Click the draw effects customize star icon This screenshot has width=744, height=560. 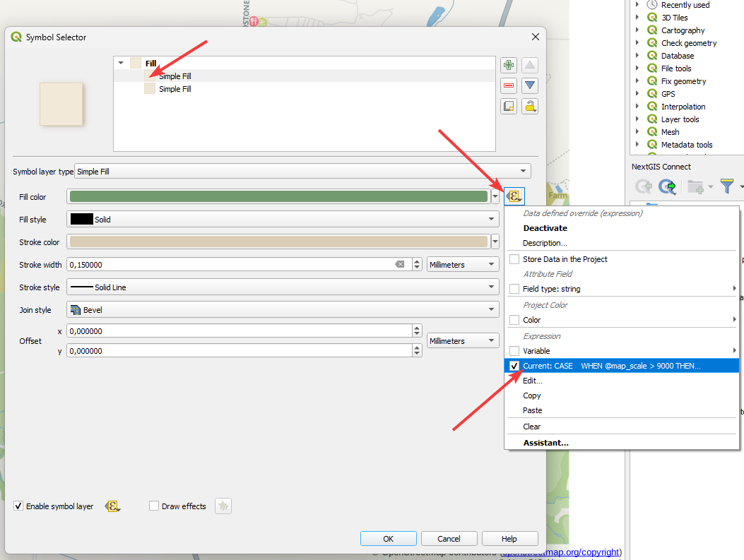223,506
